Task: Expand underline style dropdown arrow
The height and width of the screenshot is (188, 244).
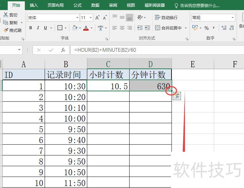Action: 51,28
